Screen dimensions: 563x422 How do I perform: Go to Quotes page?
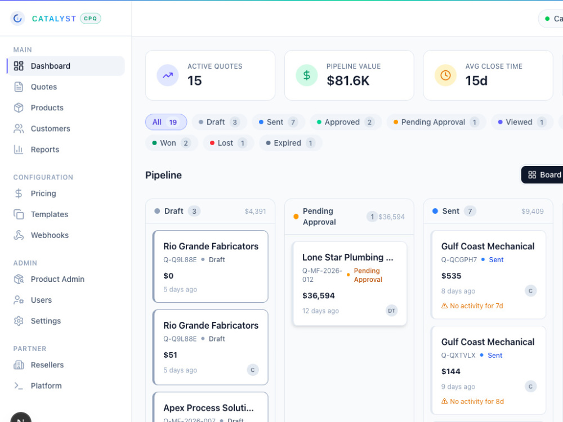coord(66,87)
